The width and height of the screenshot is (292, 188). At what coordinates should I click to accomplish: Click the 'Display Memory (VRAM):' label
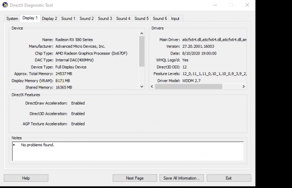pos(32,81)
